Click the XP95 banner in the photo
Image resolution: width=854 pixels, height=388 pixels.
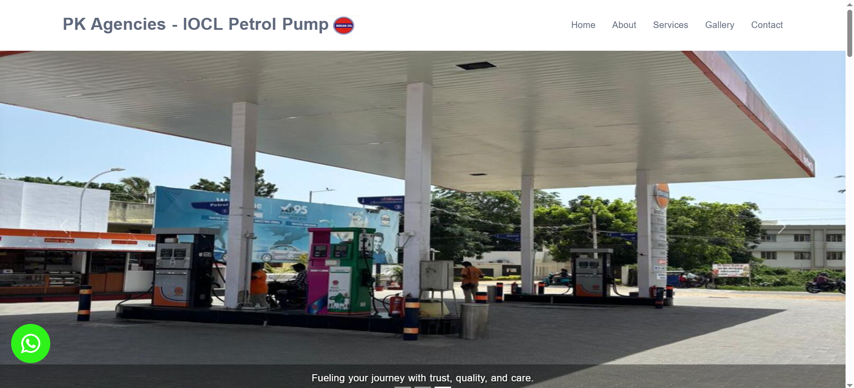coord(294,209)
